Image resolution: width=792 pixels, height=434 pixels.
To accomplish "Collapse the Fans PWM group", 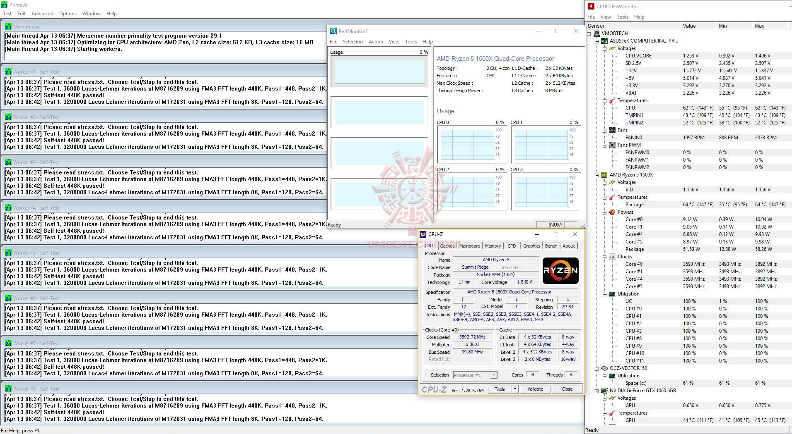I will (605, 145).
